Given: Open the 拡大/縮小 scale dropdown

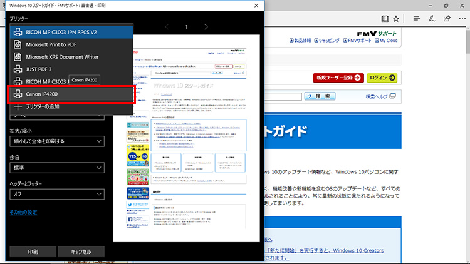Looking at the screenshot, I should (x=56, y=141).
